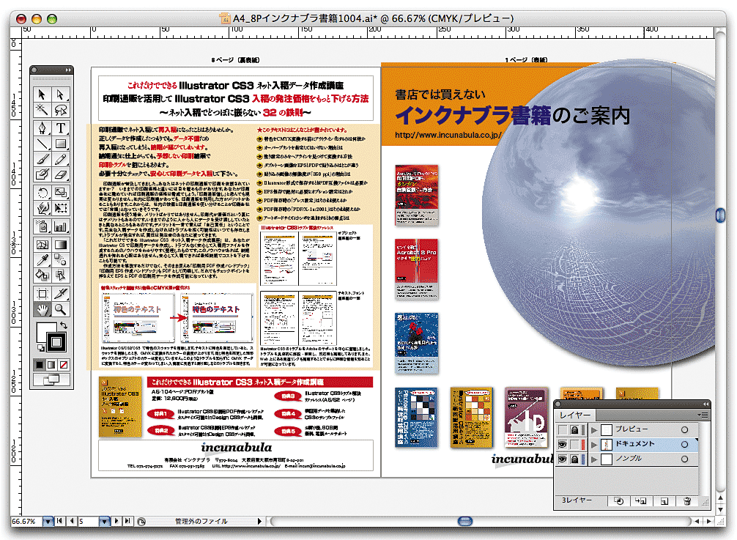This screenshot has height=540, width=737.
Task: Click the black Stroke swatch
Action: (56, 342)
